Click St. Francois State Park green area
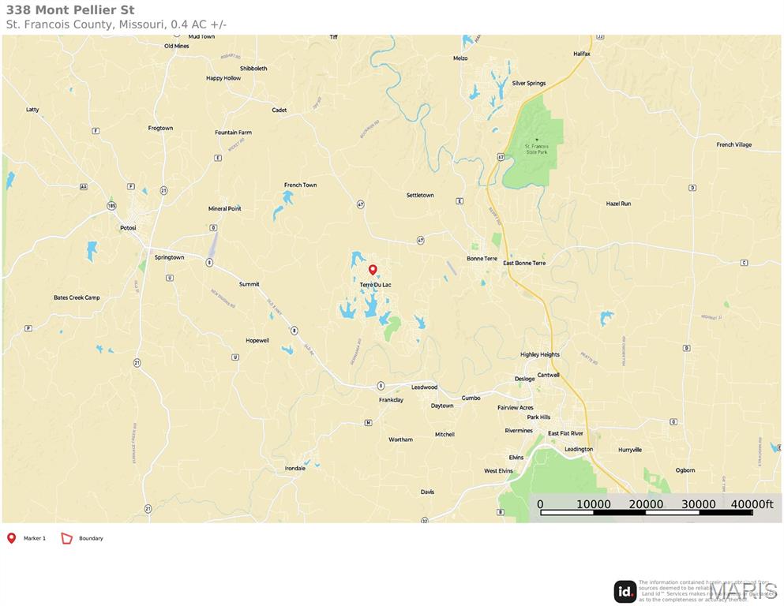 (535, 142)
